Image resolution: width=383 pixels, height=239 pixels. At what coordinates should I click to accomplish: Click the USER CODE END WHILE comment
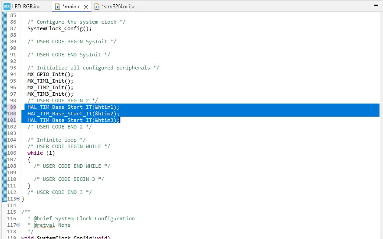(72, 166)
